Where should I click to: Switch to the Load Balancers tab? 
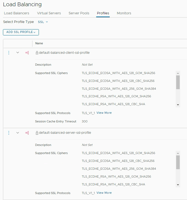(x=16, y=13)
